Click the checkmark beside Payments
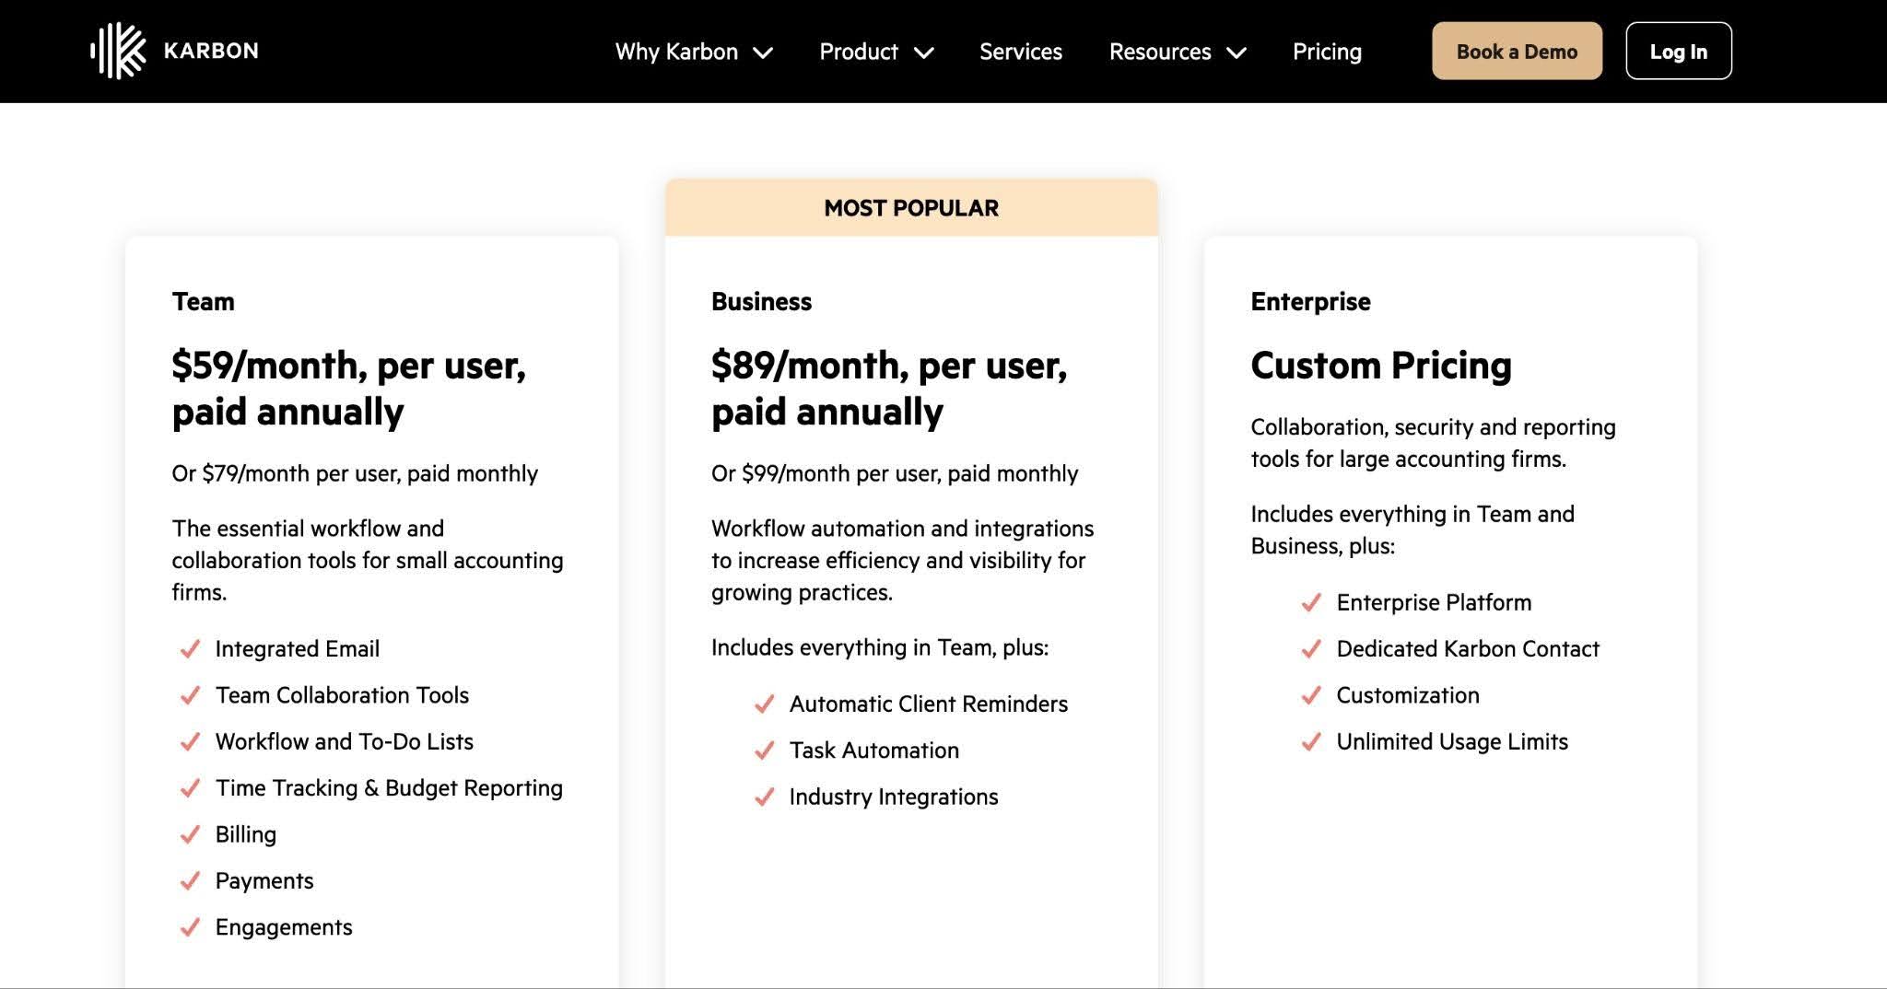The width and height of the screenshot is (1887, 989). point(190,881)
